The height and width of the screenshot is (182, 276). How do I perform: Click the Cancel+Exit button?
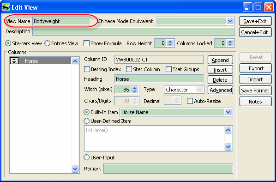[255, 32]
